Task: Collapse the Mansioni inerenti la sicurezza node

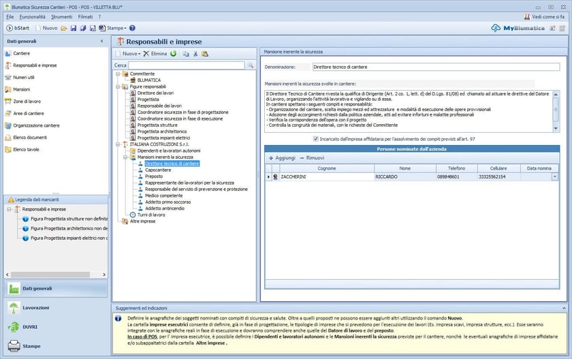Action: (x=125, y=157)
